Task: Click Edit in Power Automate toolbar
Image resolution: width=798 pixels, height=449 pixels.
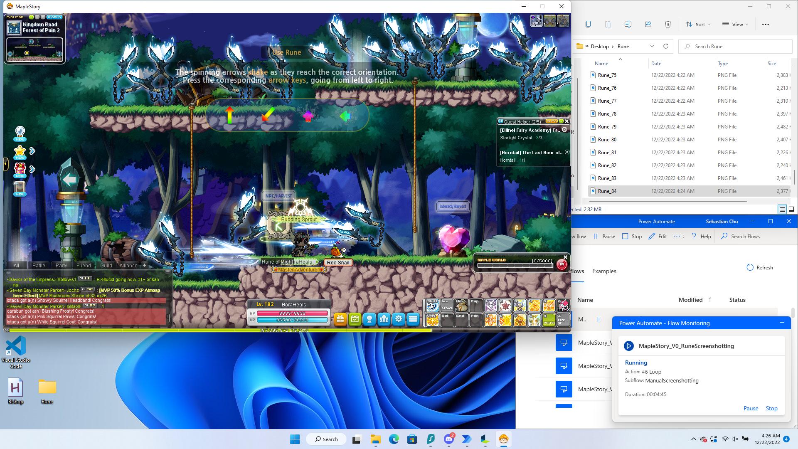Action: coord(658,236)
